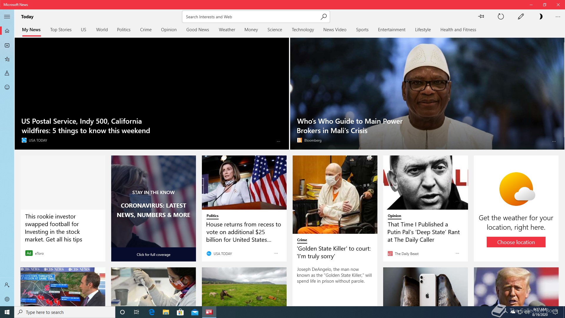Click 'Click for full coverage' link
Image resolution: width=565 pixels, height=318 pixels.
click(x=153, y=254)
